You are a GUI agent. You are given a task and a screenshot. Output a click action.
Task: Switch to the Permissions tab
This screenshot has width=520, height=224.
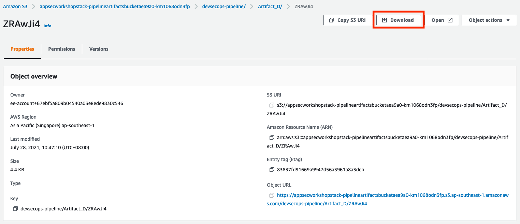pyautogui.click(x=61, y=49)
